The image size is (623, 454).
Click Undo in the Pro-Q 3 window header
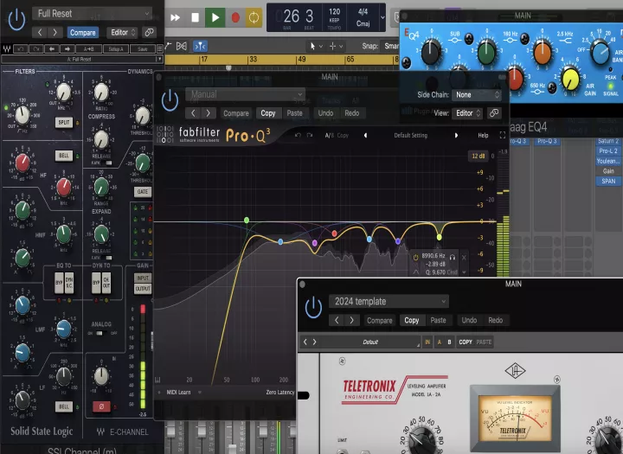coord(325,113)
